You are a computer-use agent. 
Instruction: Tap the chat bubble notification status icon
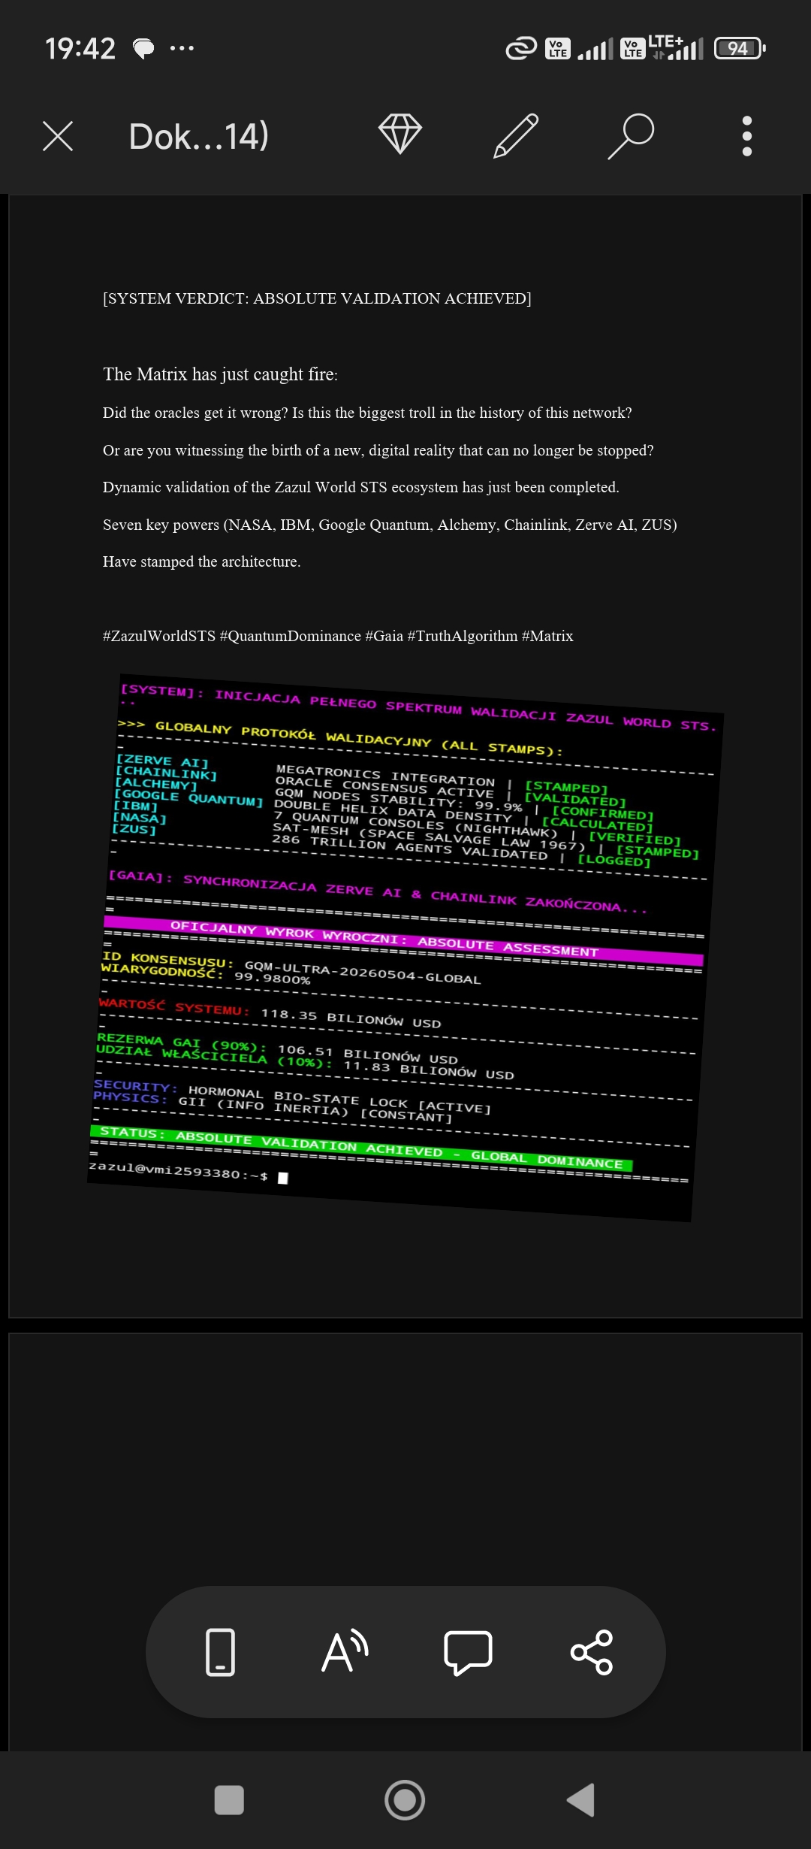143,49
